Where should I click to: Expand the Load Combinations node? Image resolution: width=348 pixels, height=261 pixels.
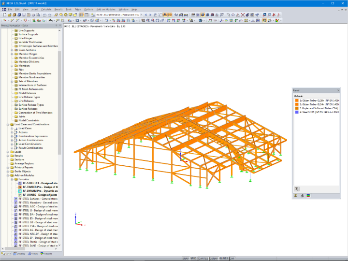12,144
